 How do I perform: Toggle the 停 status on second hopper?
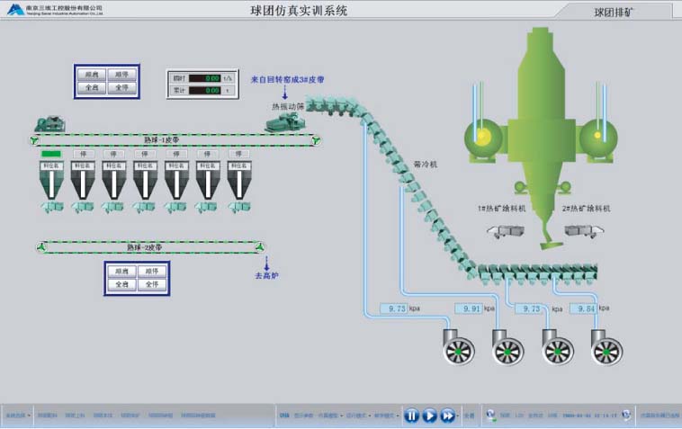point(83,154)
